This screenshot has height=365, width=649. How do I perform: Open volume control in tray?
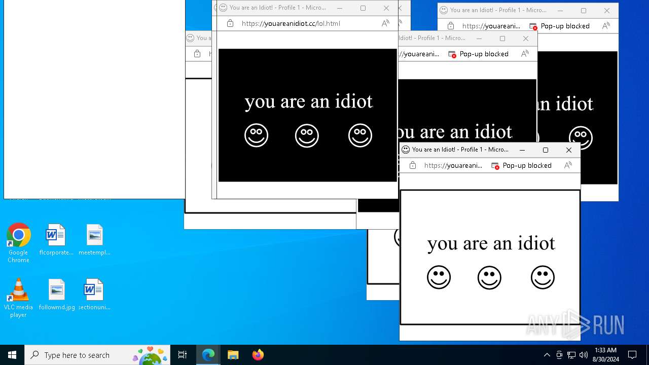[584, 355]
